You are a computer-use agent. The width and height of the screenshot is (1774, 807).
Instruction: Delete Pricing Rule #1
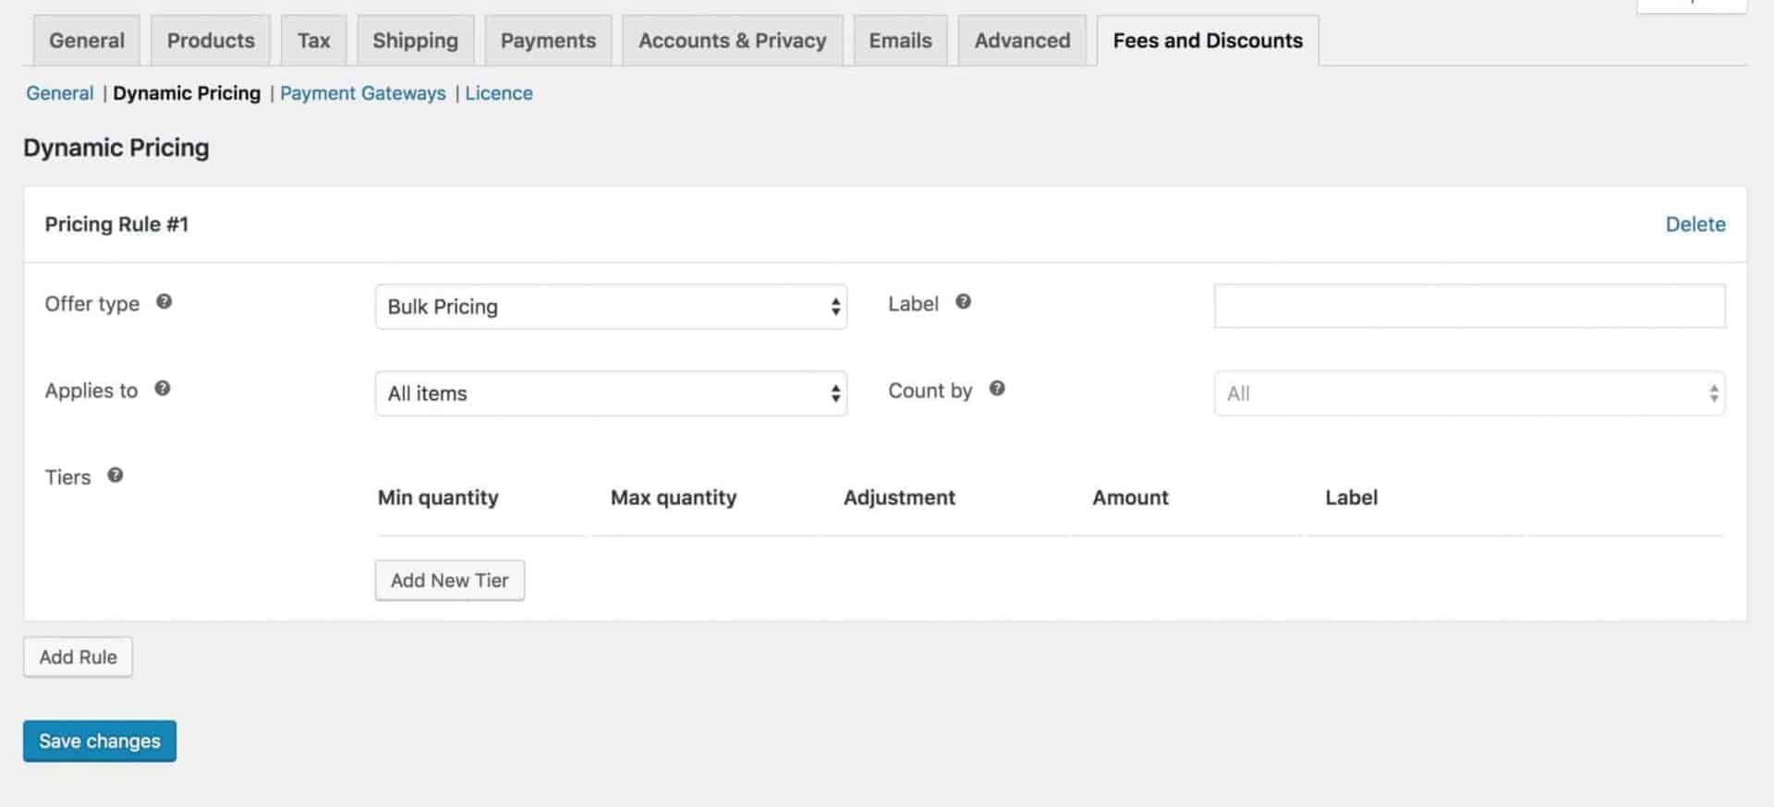click(x=1695, y=224)
